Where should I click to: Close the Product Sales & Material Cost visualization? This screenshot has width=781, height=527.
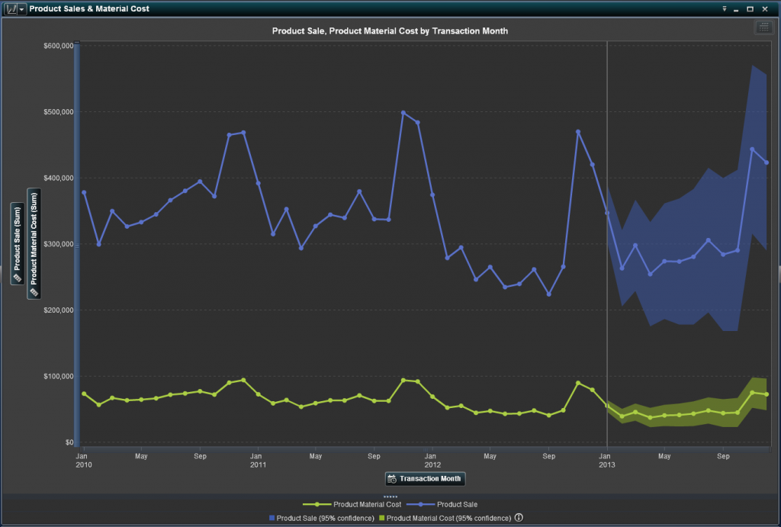pyautogui.click(x=764, y=8)
